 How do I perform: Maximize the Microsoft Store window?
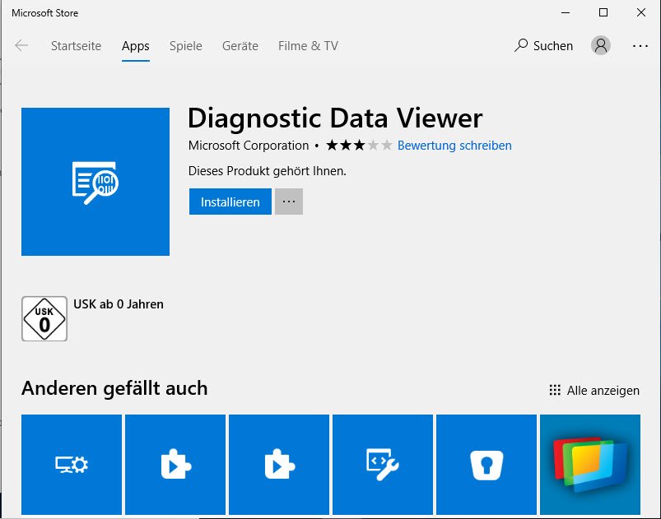(x=603, y=12)
